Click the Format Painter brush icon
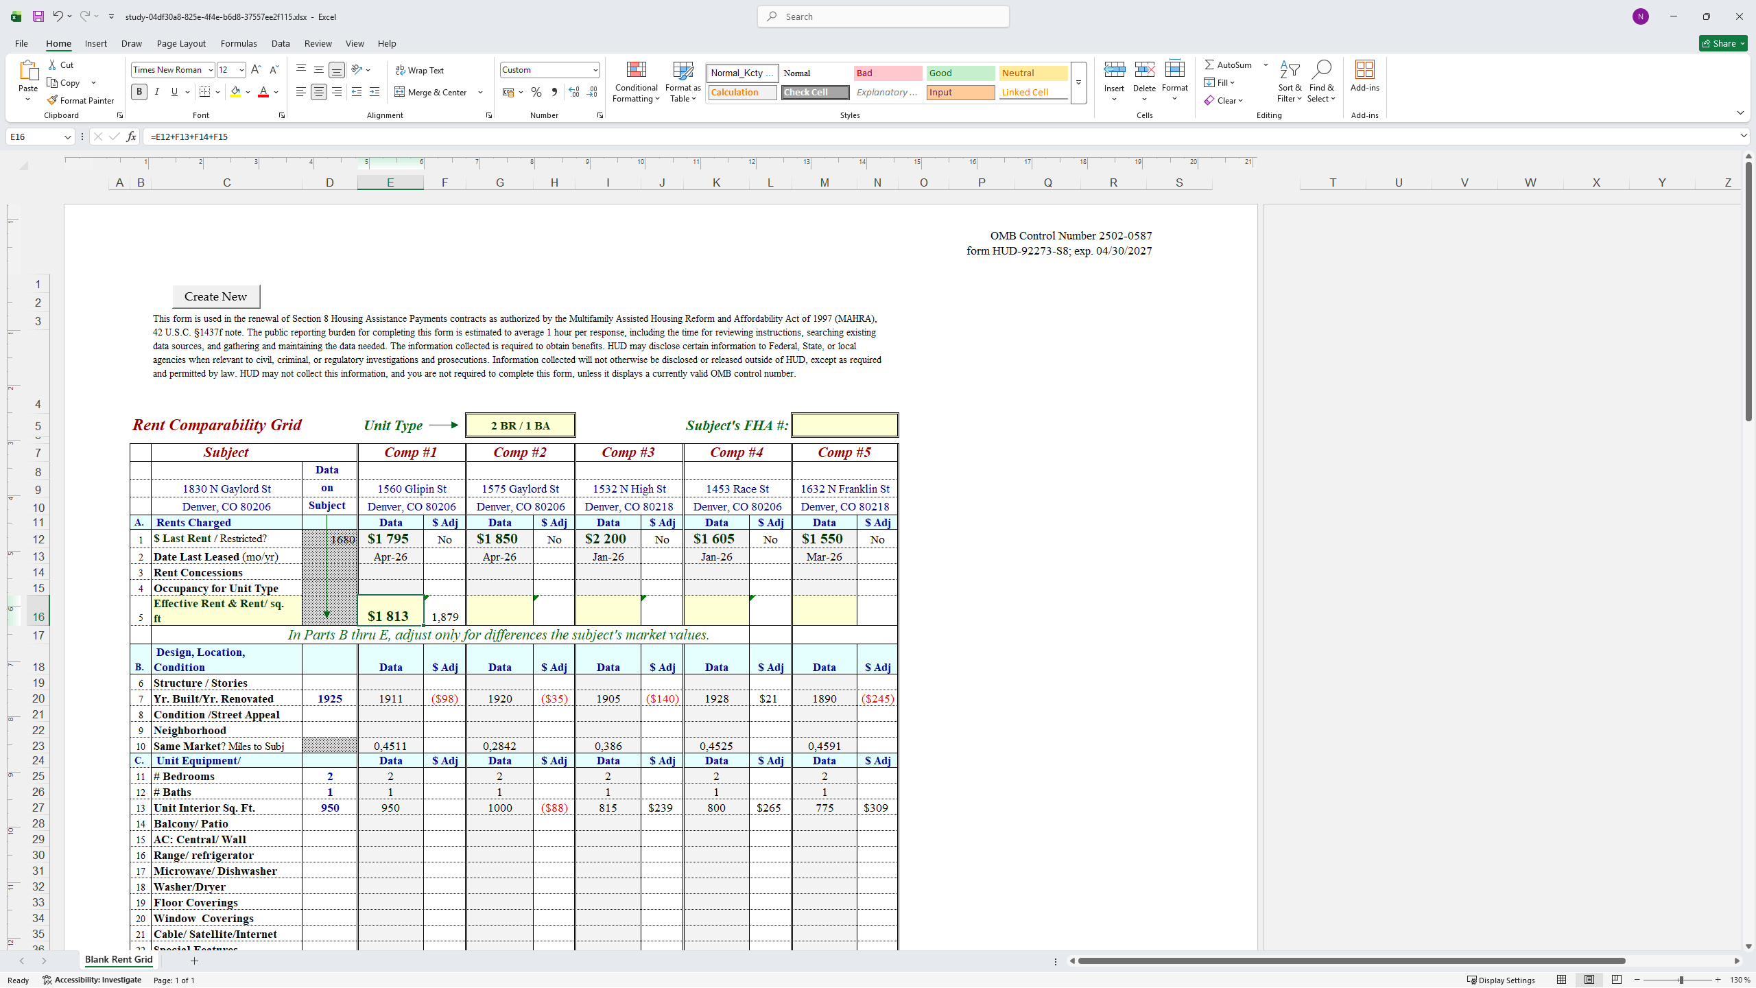 52,100
